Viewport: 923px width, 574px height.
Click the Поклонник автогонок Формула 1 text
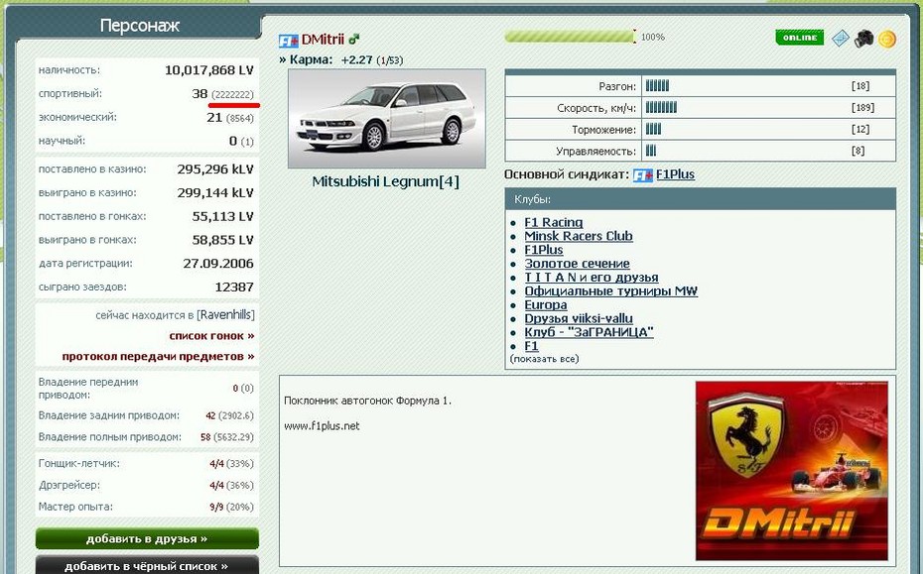[367, 401]
